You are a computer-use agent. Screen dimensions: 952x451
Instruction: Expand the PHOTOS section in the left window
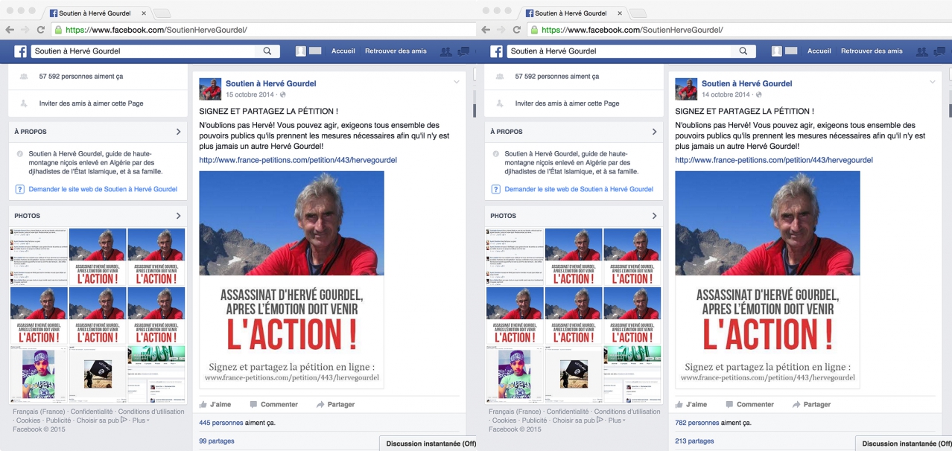178,216
